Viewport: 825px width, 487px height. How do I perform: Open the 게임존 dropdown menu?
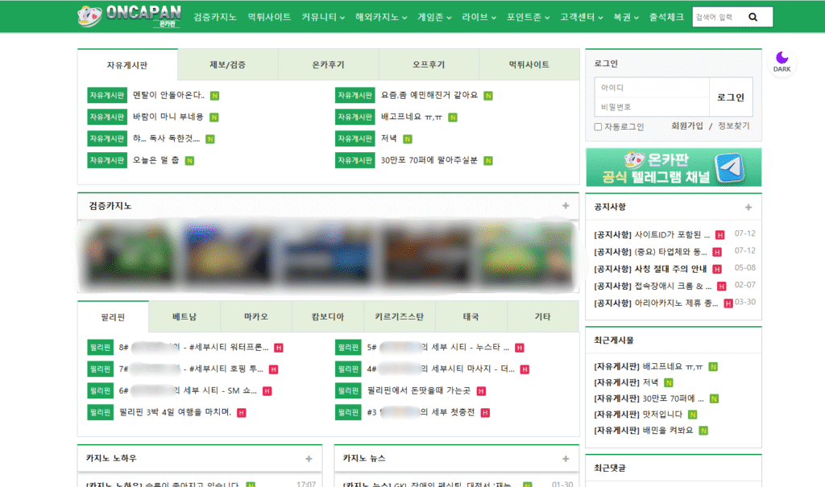(x=432, y=16)
